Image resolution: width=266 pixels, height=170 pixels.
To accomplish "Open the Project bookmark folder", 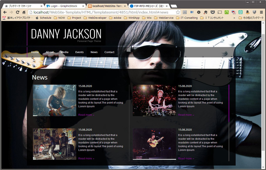I will pos(74,18).
